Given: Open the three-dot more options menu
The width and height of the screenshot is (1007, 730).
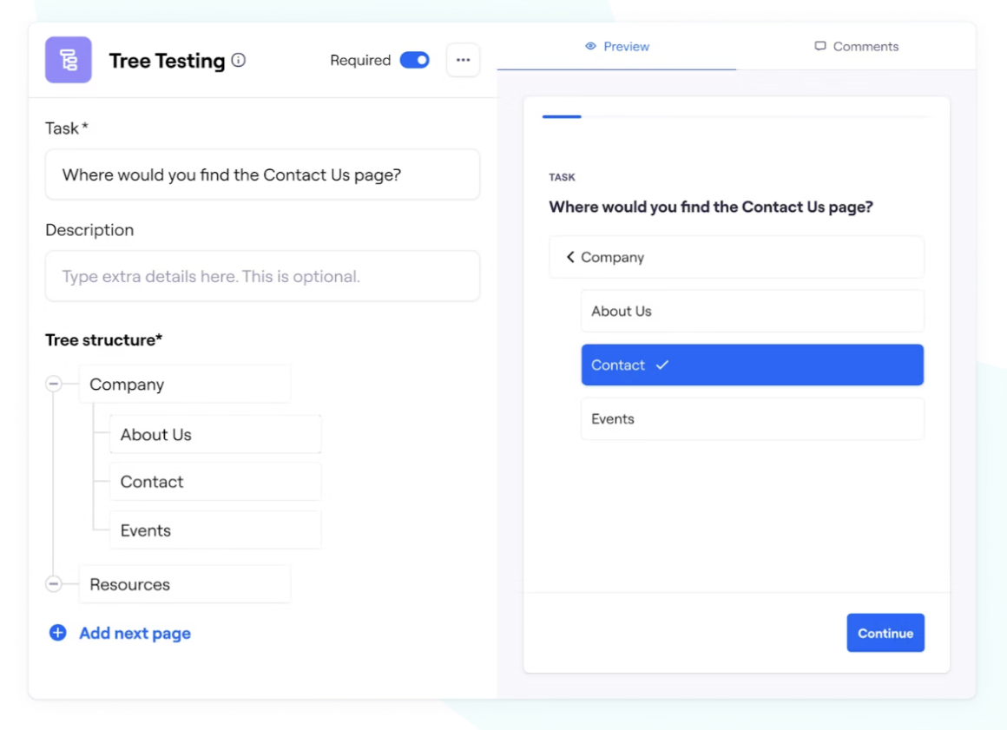Looking at the screenshot, I should tap(463, 60).
